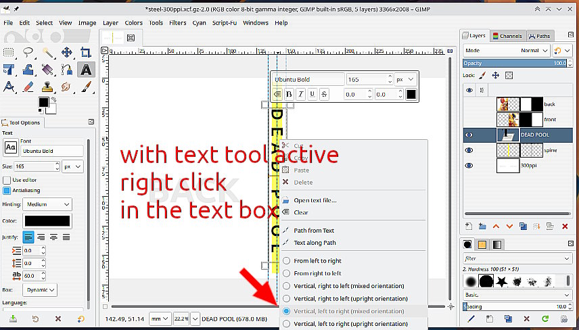Click the layer Opacity slider
Viewport: 579px width, 330px height.
515,63
